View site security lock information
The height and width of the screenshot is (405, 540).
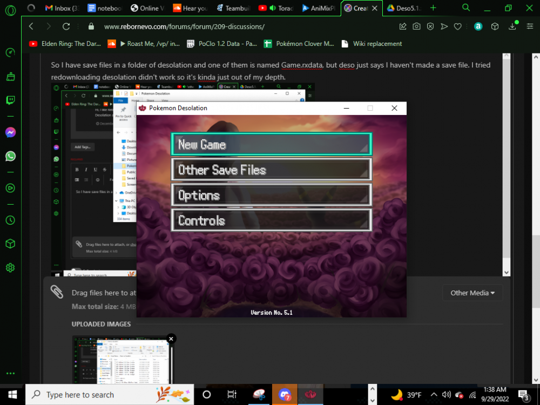91,26
